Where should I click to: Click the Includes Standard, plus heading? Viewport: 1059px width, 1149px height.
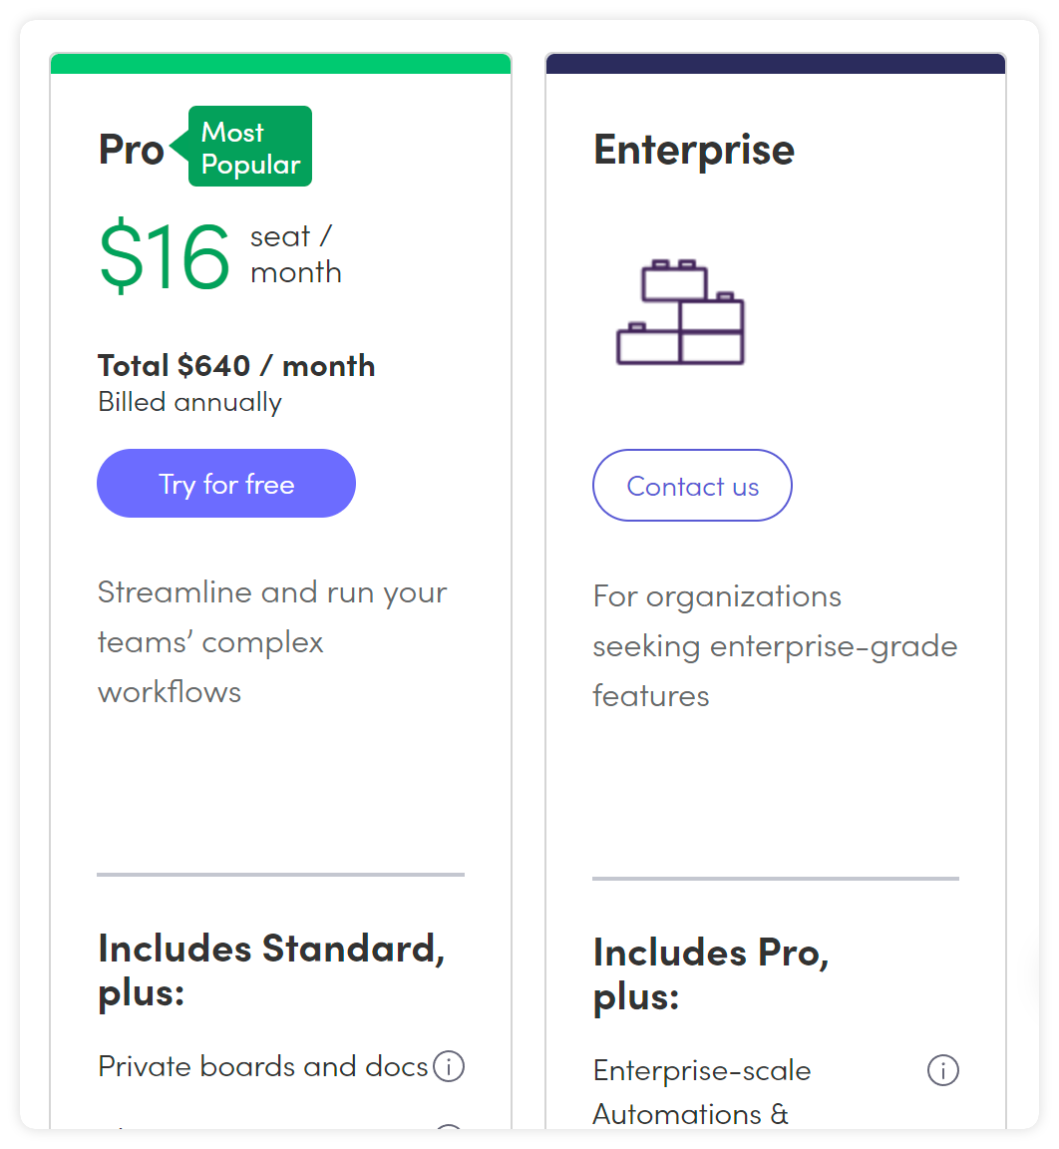[x=271, y=969]
